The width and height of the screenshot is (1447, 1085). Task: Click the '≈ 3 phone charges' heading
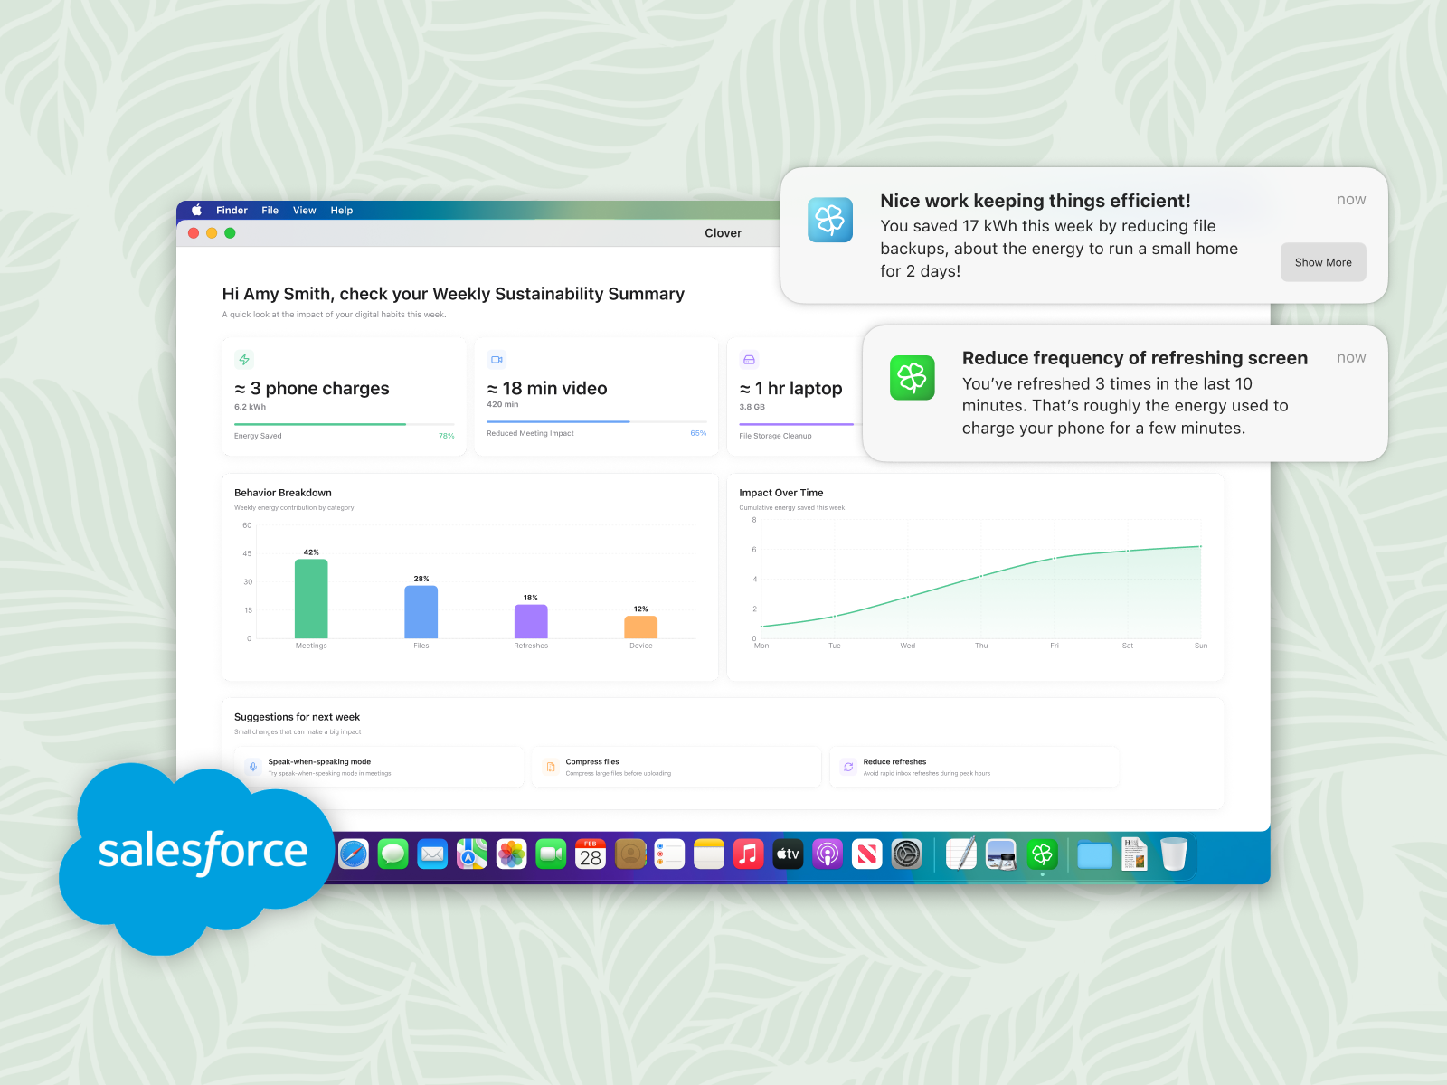tap(312, 389)
